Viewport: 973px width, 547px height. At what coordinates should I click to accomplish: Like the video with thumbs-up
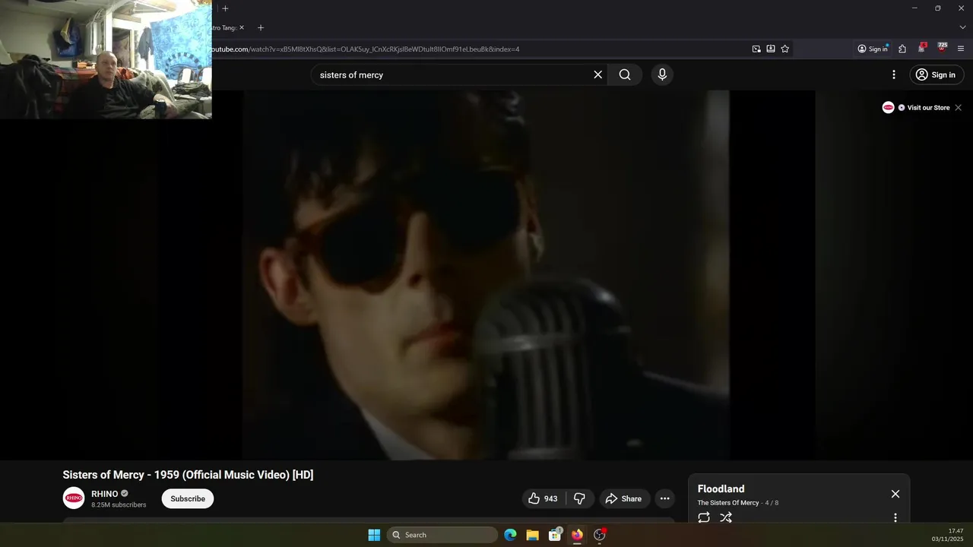pos(543,498)
